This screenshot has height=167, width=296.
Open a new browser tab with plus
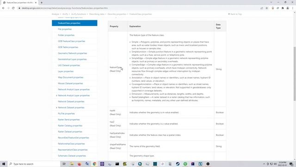pyautogui.click(x=42, y=3)
